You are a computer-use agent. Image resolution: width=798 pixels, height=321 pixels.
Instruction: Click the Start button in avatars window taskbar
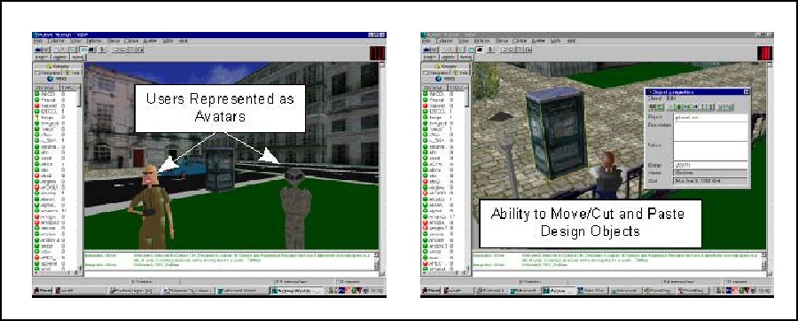[43, 291]
